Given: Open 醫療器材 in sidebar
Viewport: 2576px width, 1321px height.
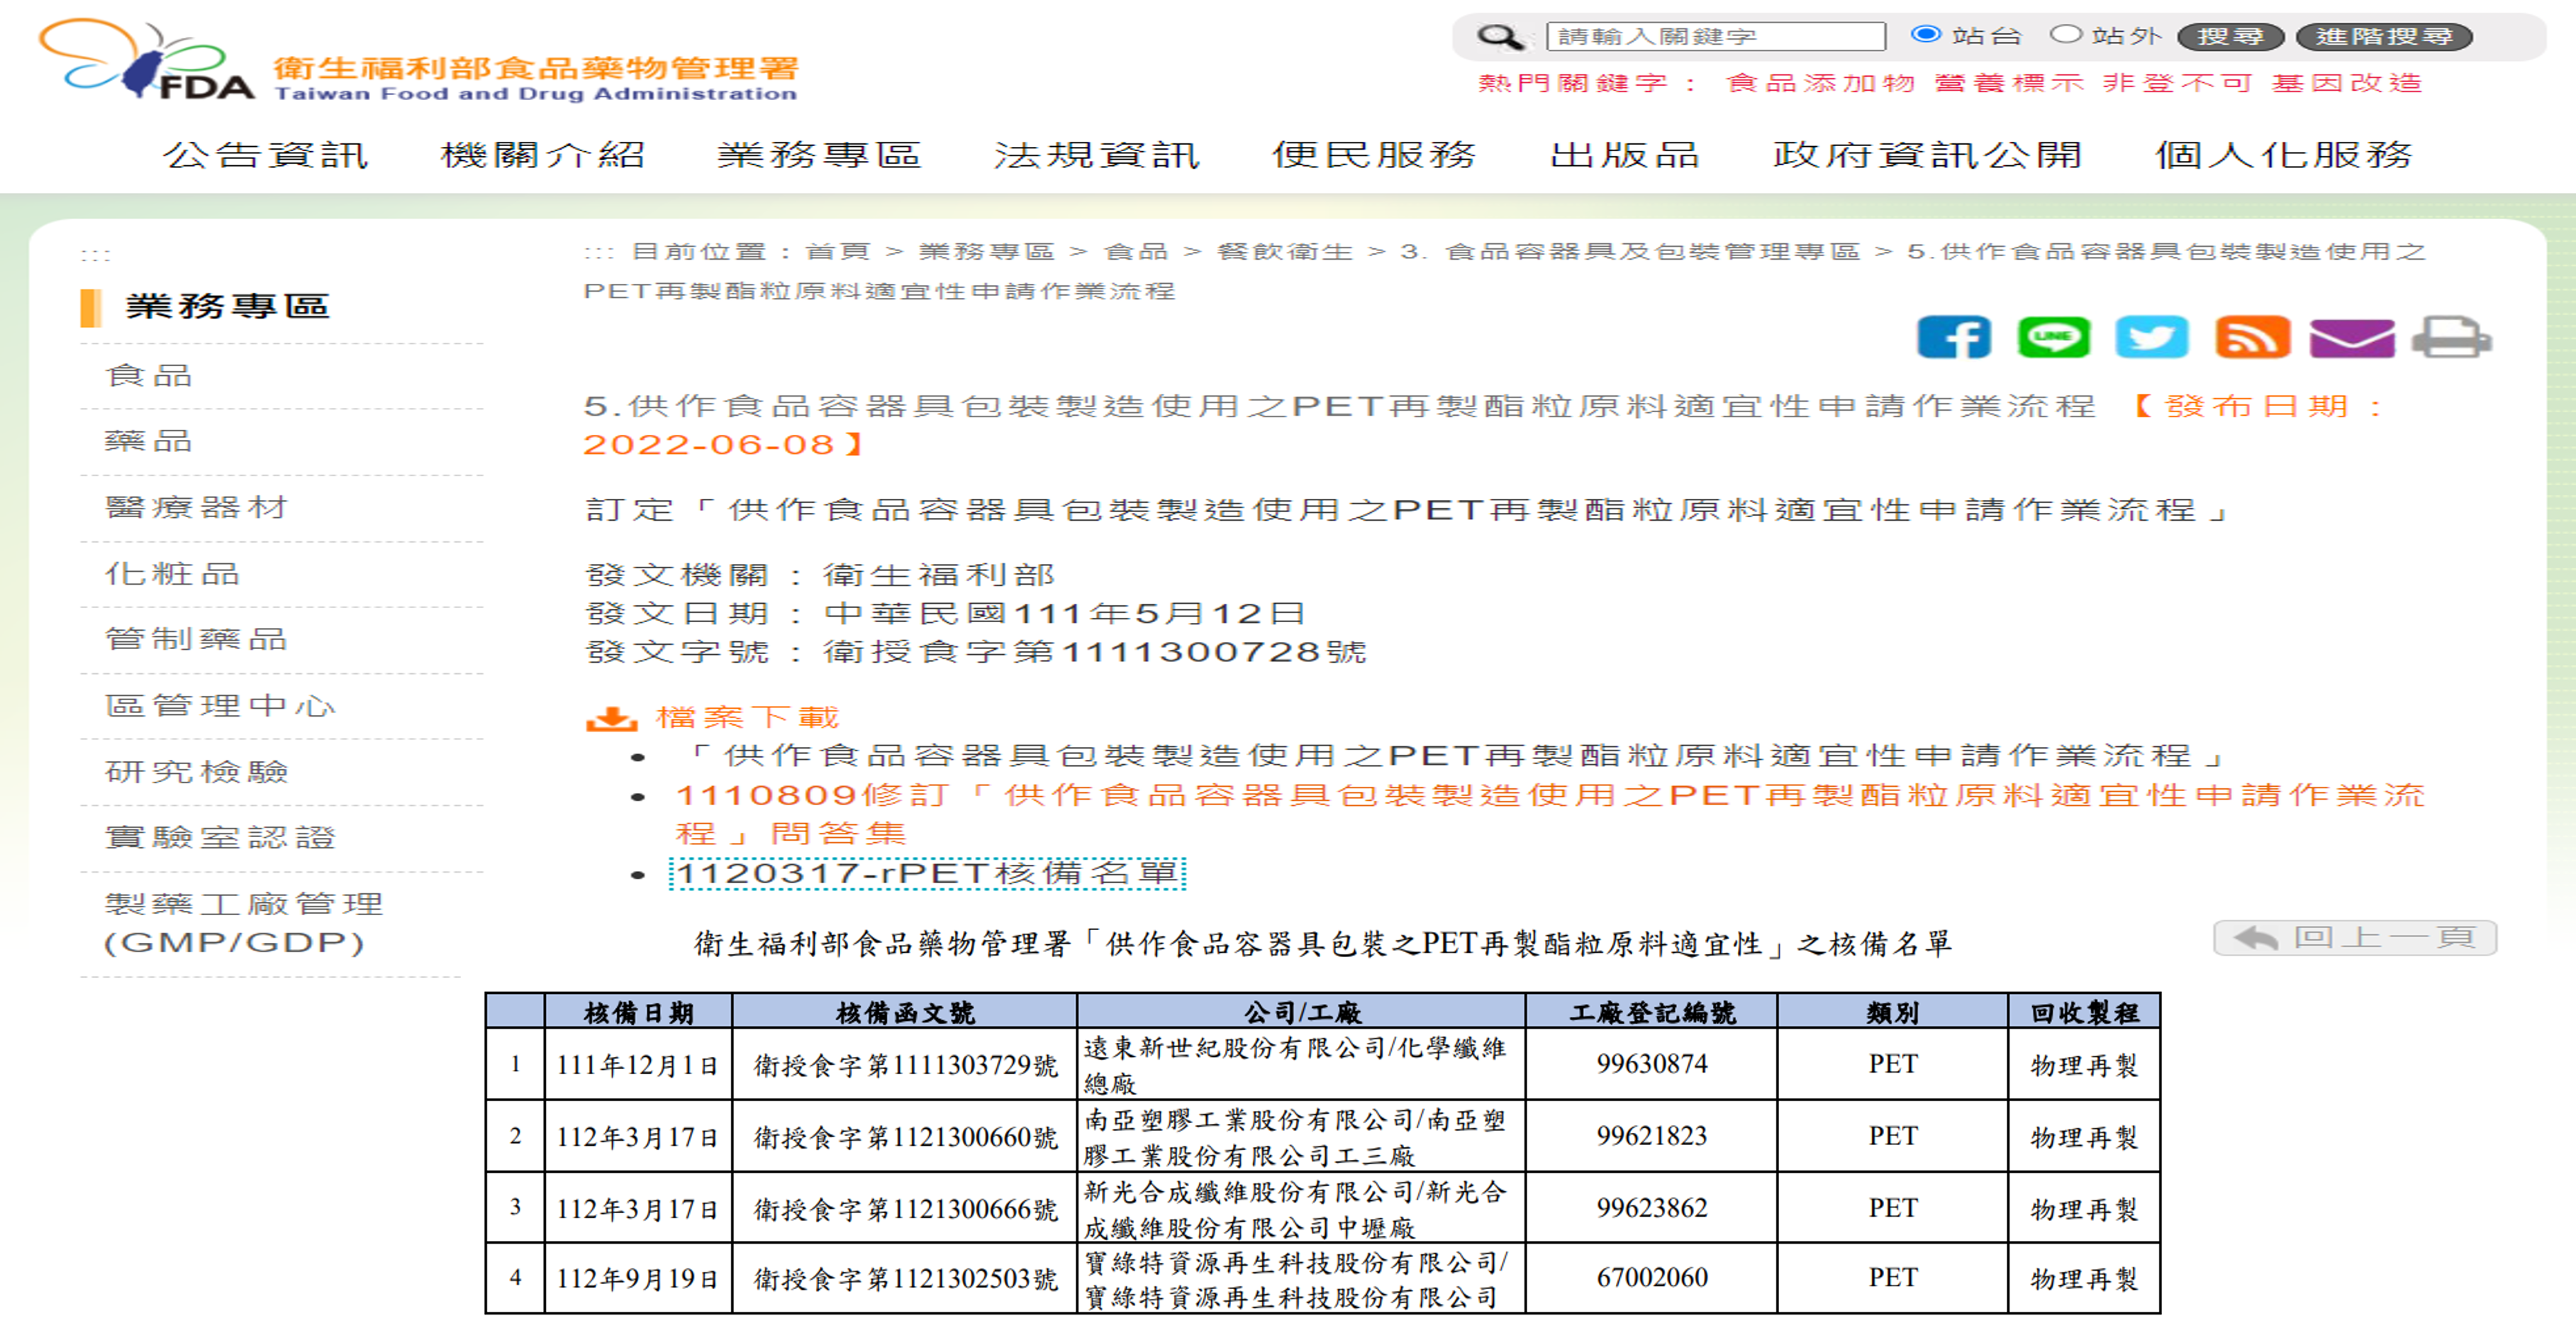Looking at the screenshot, I should [197, 507].
